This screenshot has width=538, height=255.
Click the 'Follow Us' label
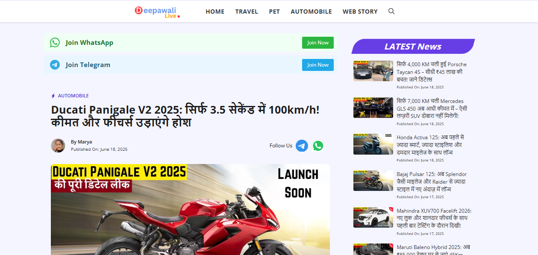tap(281, 146)
